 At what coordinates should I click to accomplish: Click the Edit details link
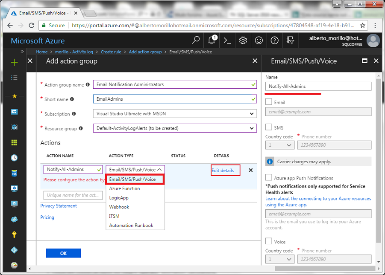(223, 171)
